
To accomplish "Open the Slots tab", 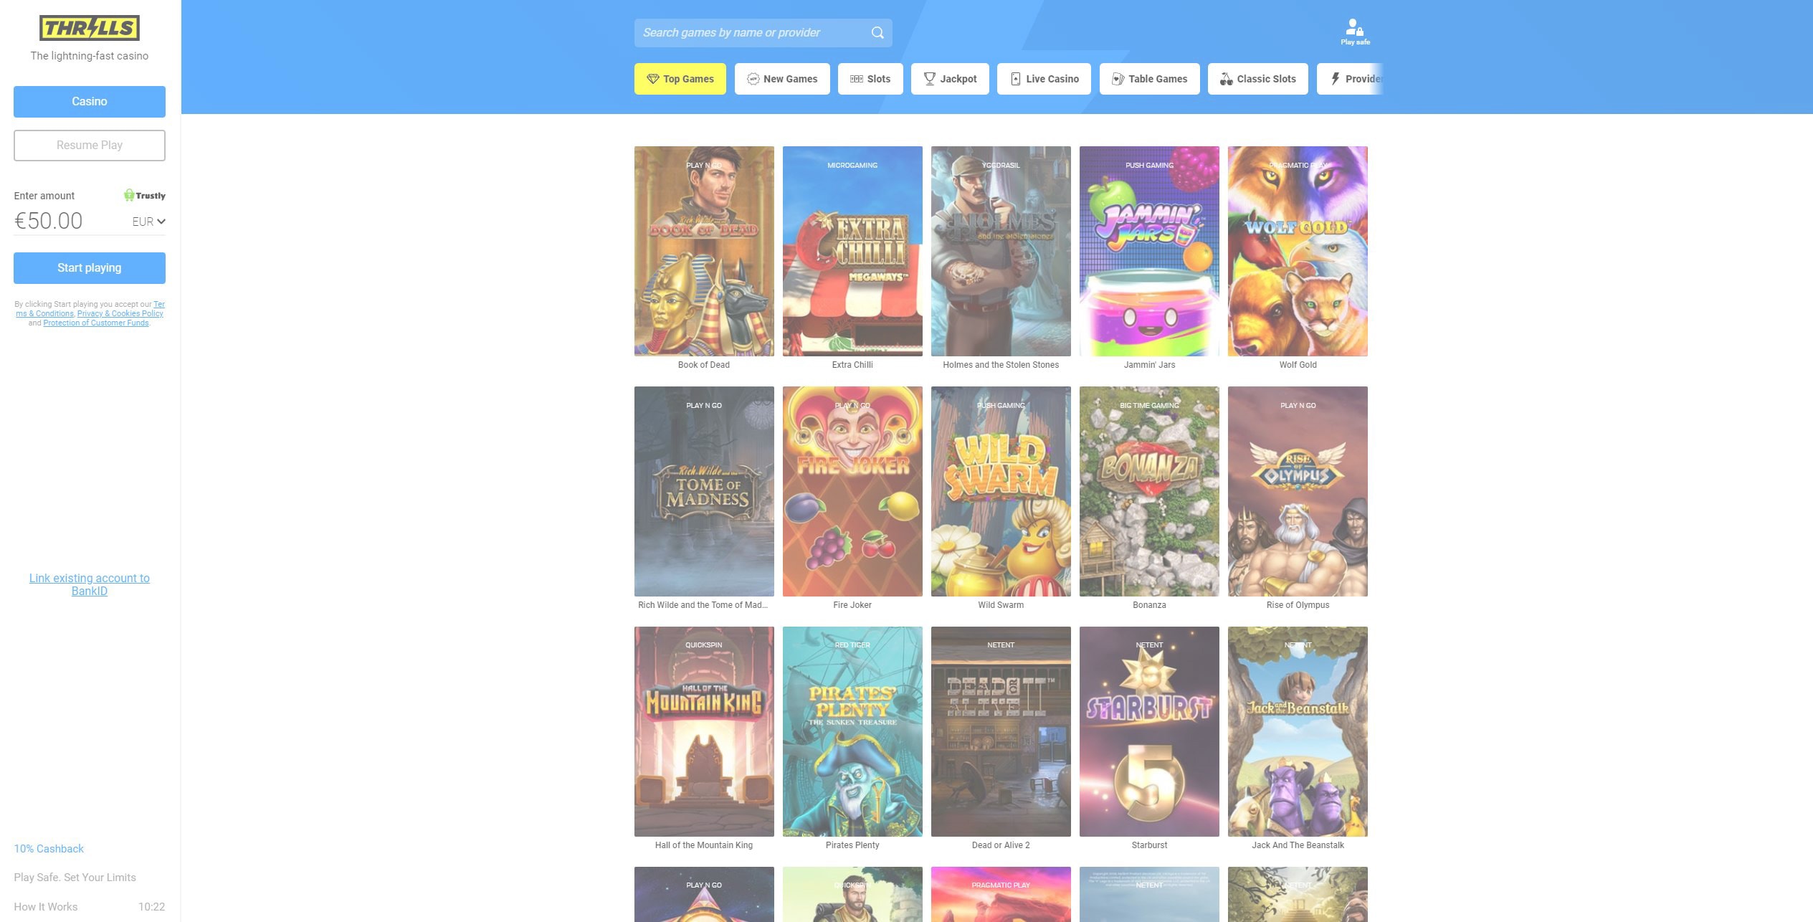I will click(x=870, y=79).
